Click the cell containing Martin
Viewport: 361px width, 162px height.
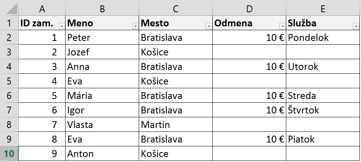click(176, 125)
